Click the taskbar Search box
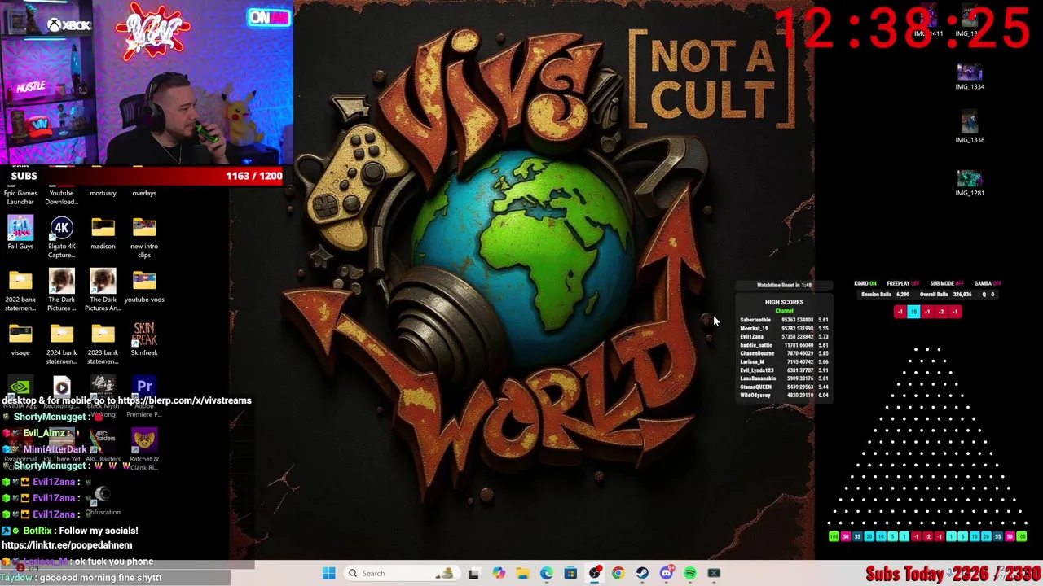Viewport: 1043px width, 586px height. coord(400,573)
